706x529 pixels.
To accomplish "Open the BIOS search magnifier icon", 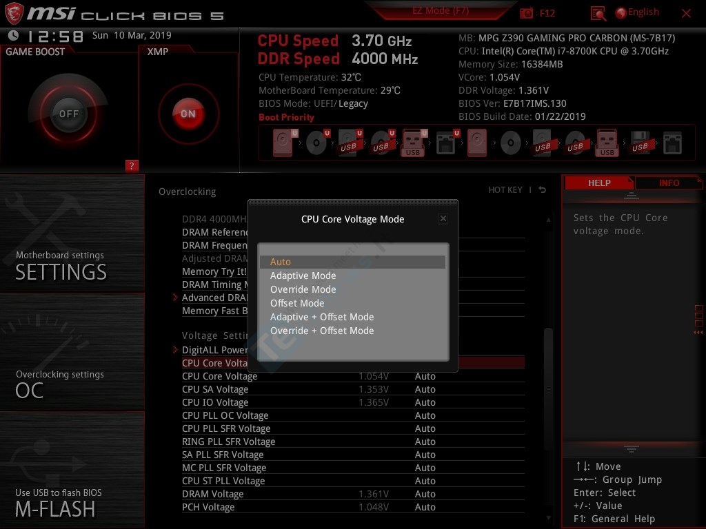I will pyautogui.click(x=598, y=13).
